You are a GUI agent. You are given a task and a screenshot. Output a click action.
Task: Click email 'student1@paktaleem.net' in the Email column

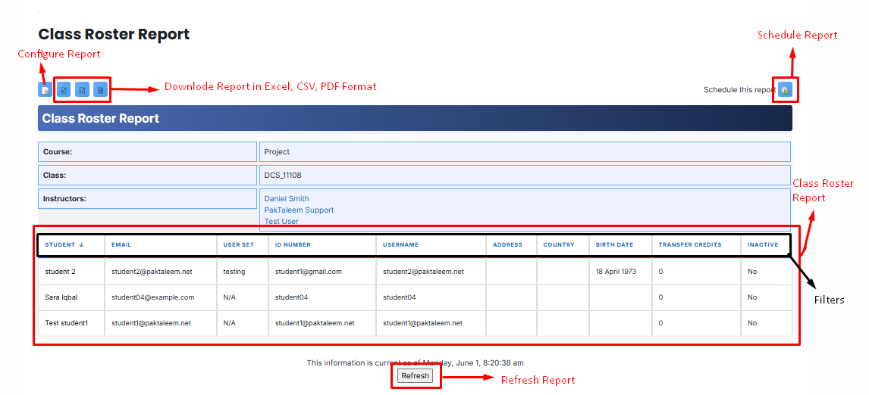point(152,323)
